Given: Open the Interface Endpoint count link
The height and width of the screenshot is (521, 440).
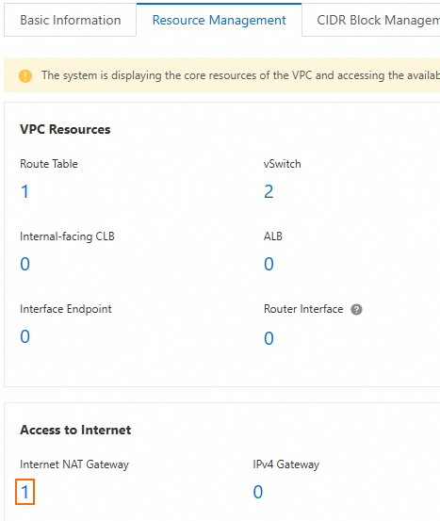Looking at the screenshot, I should (24, 336).
